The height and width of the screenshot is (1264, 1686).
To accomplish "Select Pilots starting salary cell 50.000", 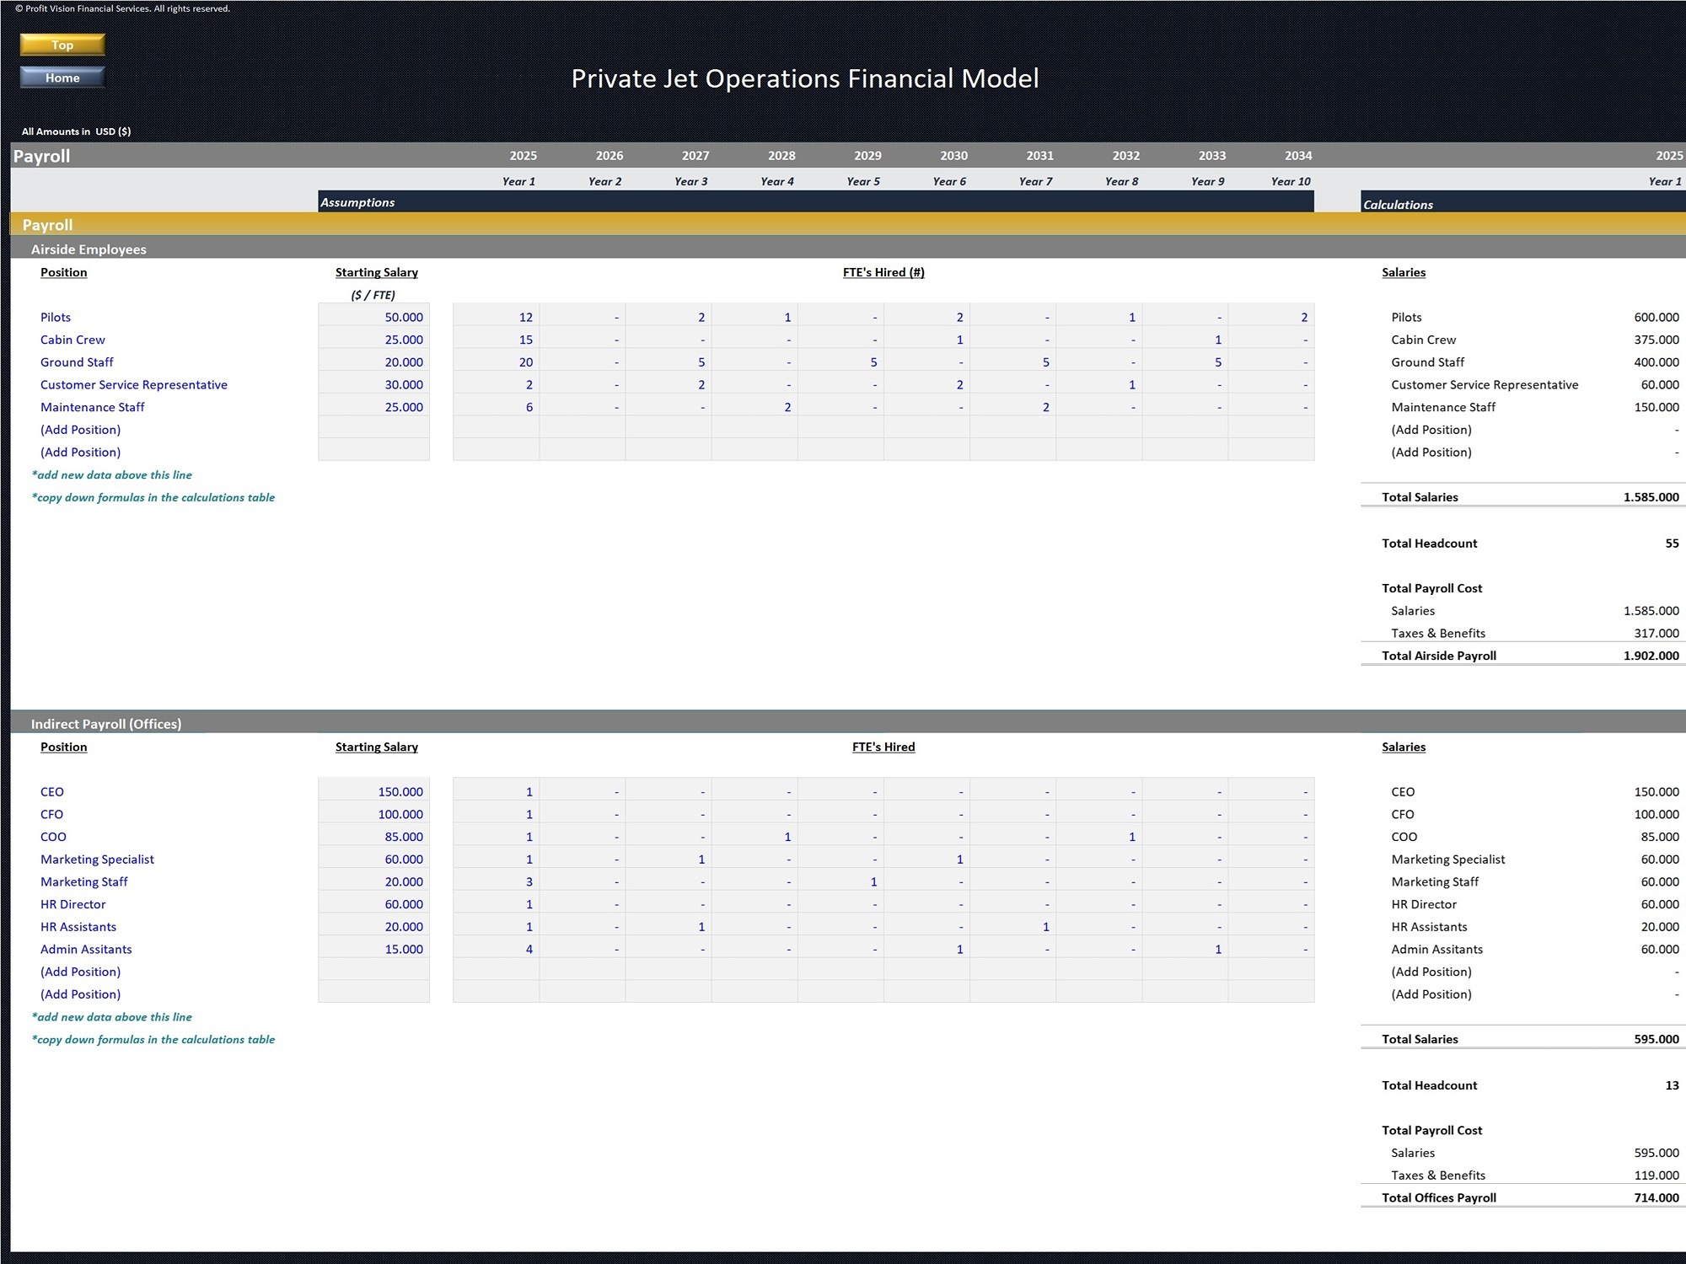I will (373, 317).
